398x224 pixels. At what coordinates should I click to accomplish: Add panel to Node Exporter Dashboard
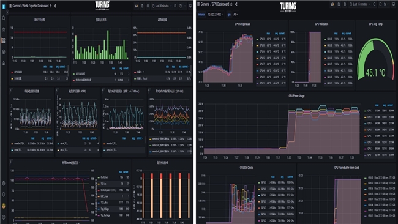pos(137,6)
